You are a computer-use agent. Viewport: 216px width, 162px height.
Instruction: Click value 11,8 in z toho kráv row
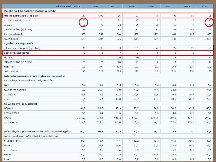pos(83,94)
